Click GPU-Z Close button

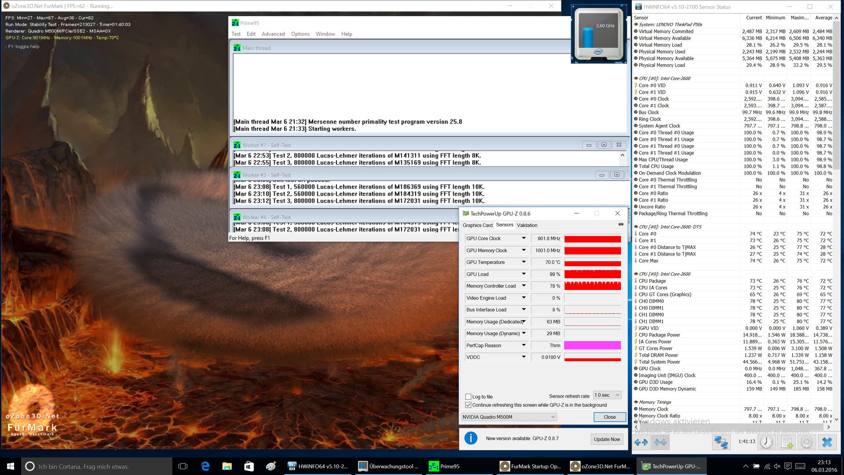(610, 417)
